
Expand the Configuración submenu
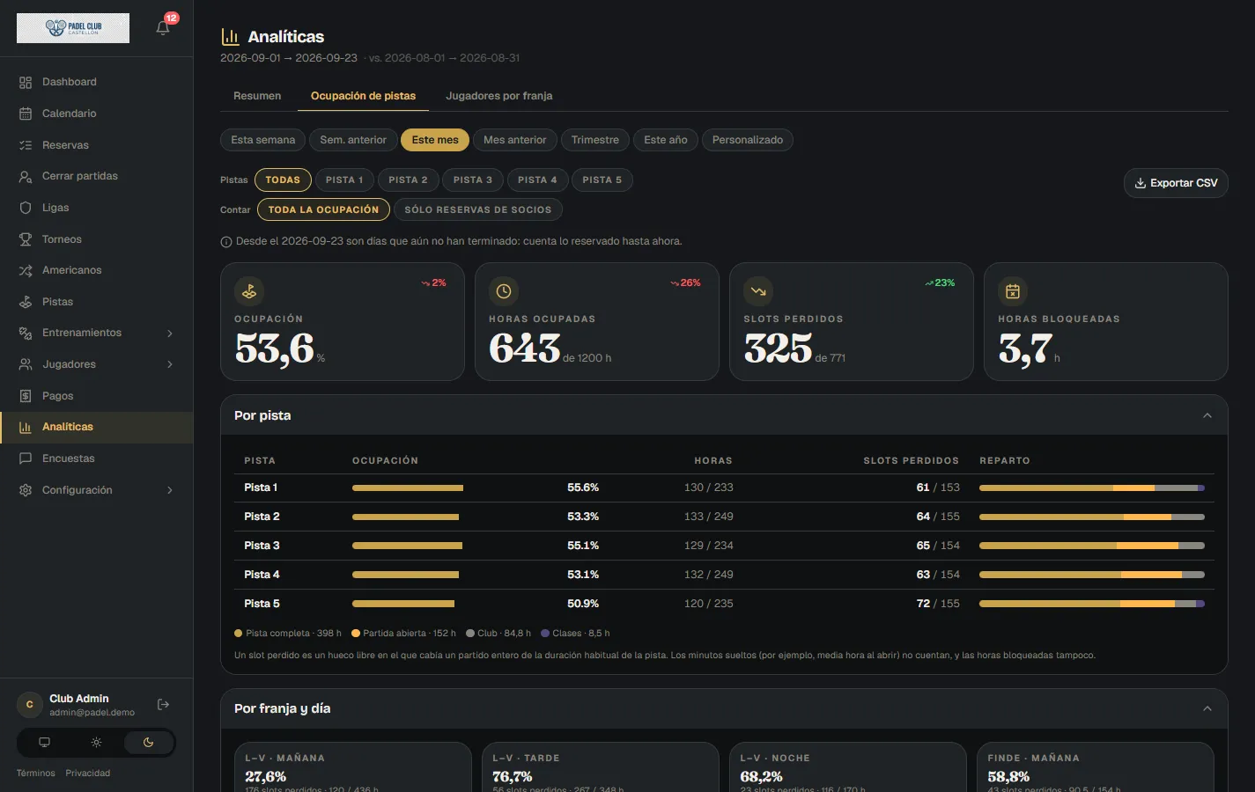pos(170,490)
